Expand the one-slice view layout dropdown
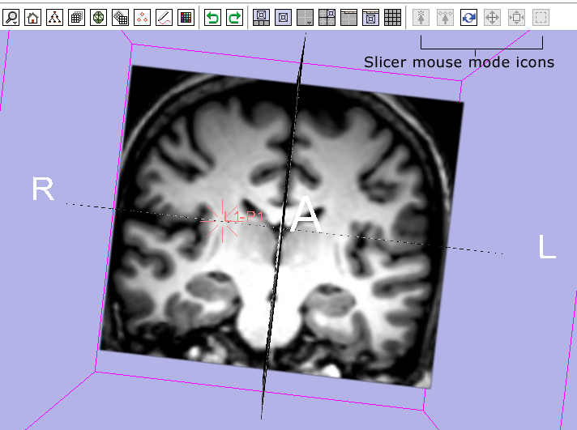The image size is (577, 430). pos(306,16)
